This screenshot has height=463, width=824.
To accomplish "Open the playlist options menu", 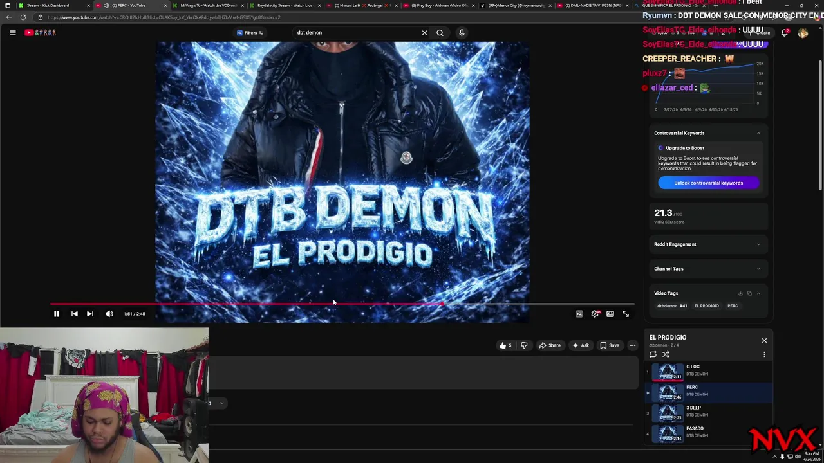I will pyautogui.click(x=764, y=354).
